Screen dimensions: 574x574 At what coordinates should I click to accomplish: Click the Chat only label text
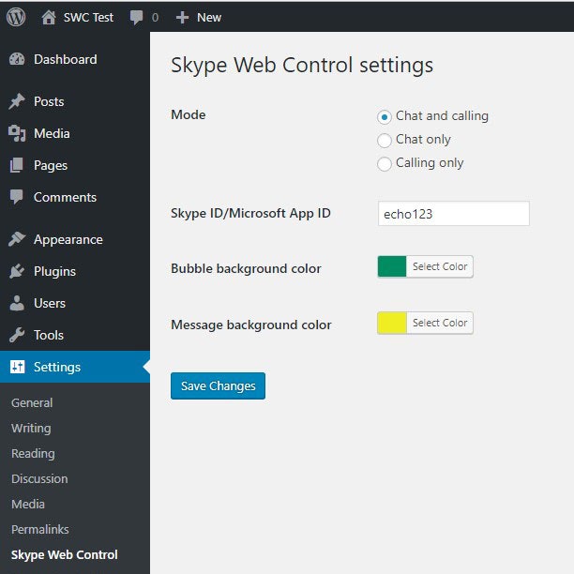tap(423, 140)
